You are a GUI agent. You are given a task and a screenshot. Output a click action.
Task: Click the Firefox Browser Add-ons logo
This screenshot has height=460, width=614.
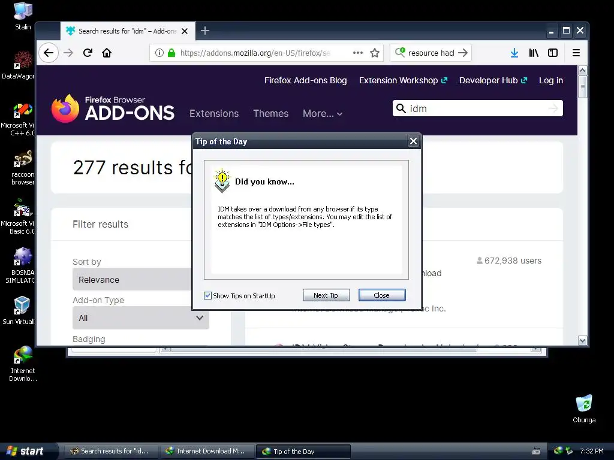point(113,108)
